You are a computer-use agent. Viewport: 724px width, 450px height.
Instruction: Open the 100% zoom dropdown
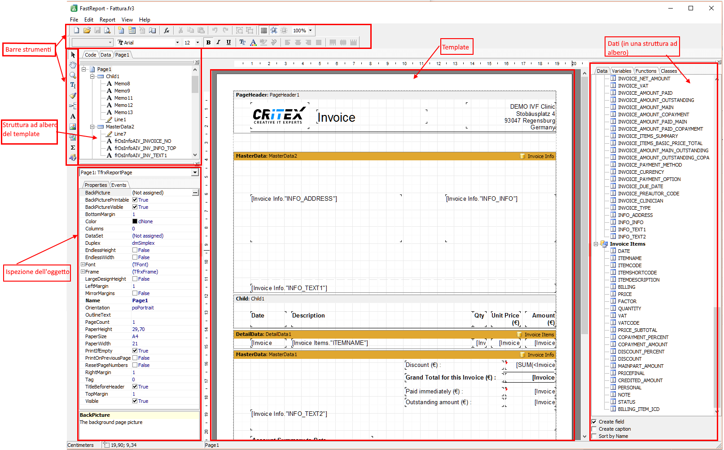point(310,31)
